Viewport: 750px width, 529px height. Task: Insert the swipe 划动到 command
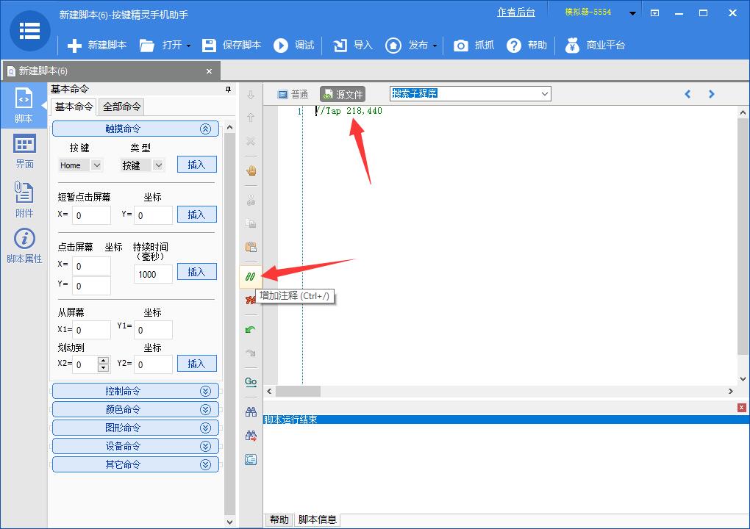click(x=196, y=364)
